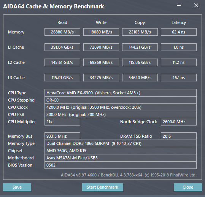Viewport: 205px width, 197px height.
Task: Click the L2 Cache Write value 69269 MB/s
Action: point(101,62)
